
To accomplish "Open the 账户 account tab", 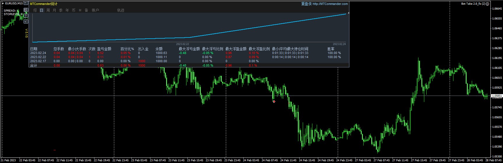I will tap(95, 10).
